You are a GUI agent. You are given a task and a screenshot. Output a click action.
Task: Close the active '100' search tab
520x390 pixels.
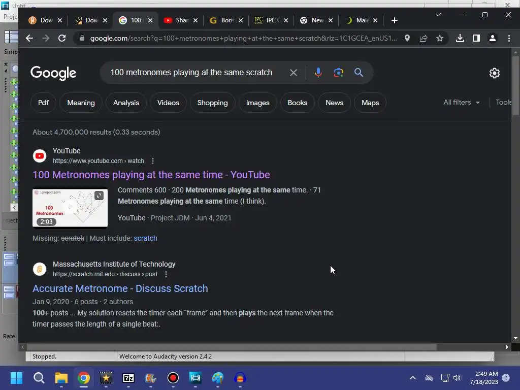point(150,20)
